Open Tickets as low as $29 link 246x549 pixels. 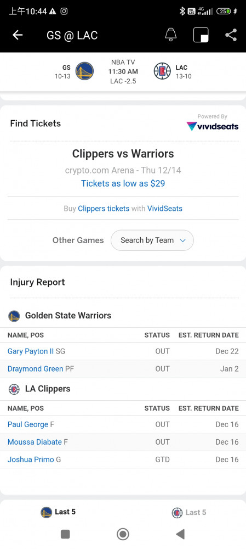[x=123, y=183]
